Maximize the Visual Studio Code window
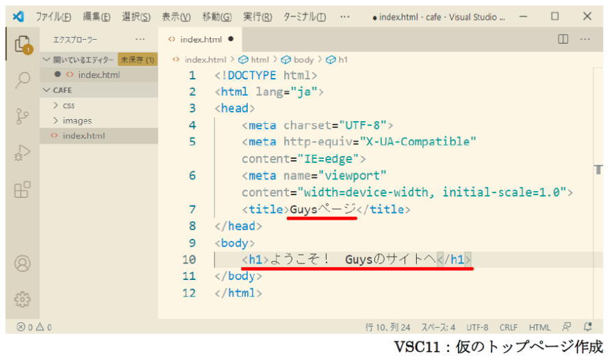This screenshot has width=616, height=356. point(554,16)
